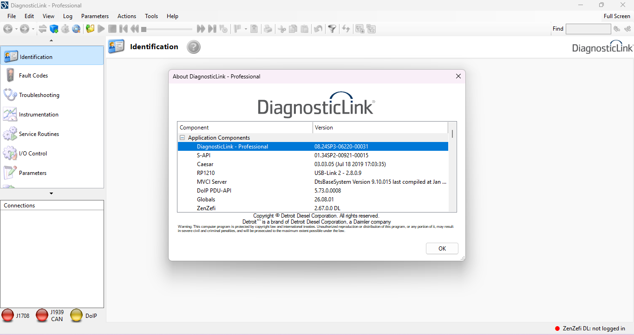Click the globe magnifier toolbar icon

(76, 29)
